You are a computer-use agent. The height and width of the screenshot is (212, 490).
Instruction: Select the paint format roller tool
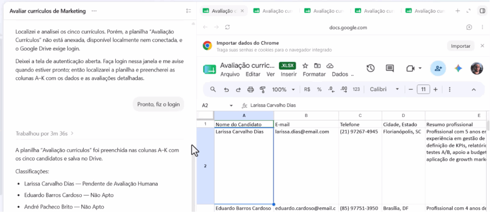[x=263, y=89]
